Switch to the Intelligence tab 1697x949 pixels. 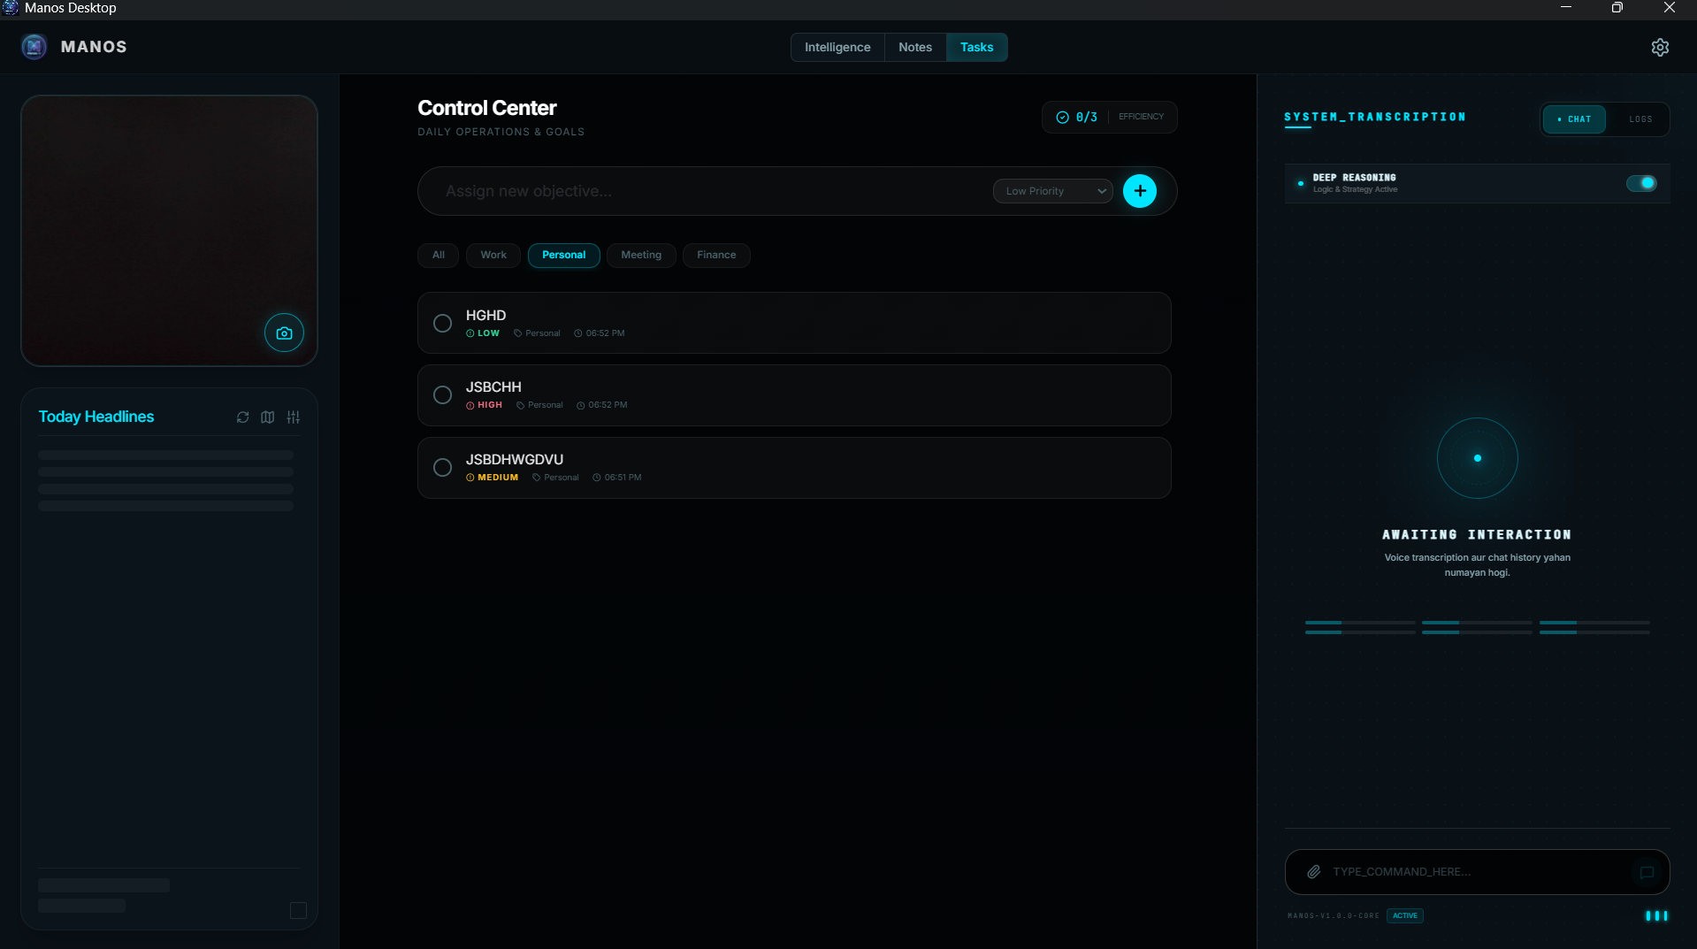(837, 47)
